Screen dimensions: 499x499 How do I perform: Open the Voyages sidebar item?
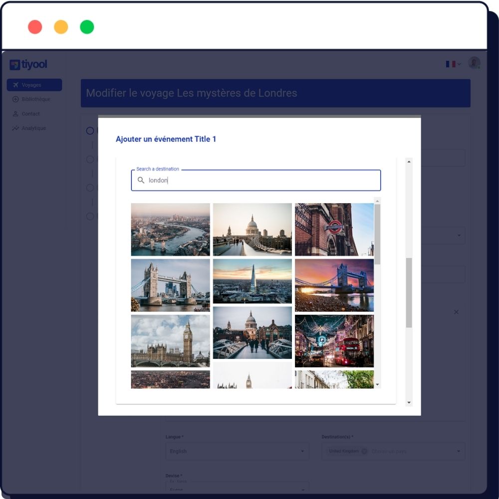pos(34,85)
